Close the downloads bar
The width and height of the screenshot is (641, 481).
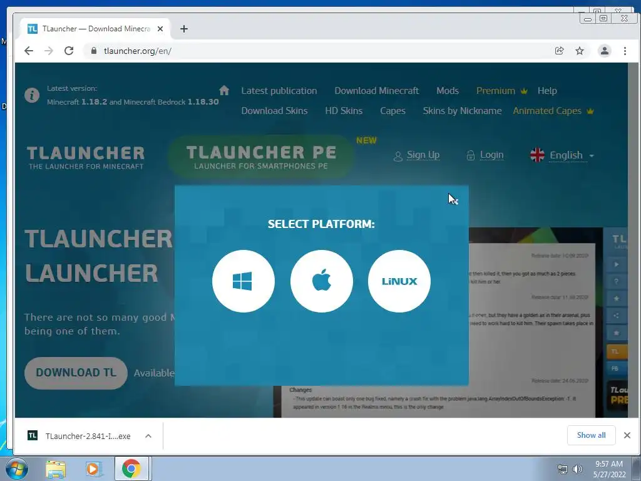point(627,435)
